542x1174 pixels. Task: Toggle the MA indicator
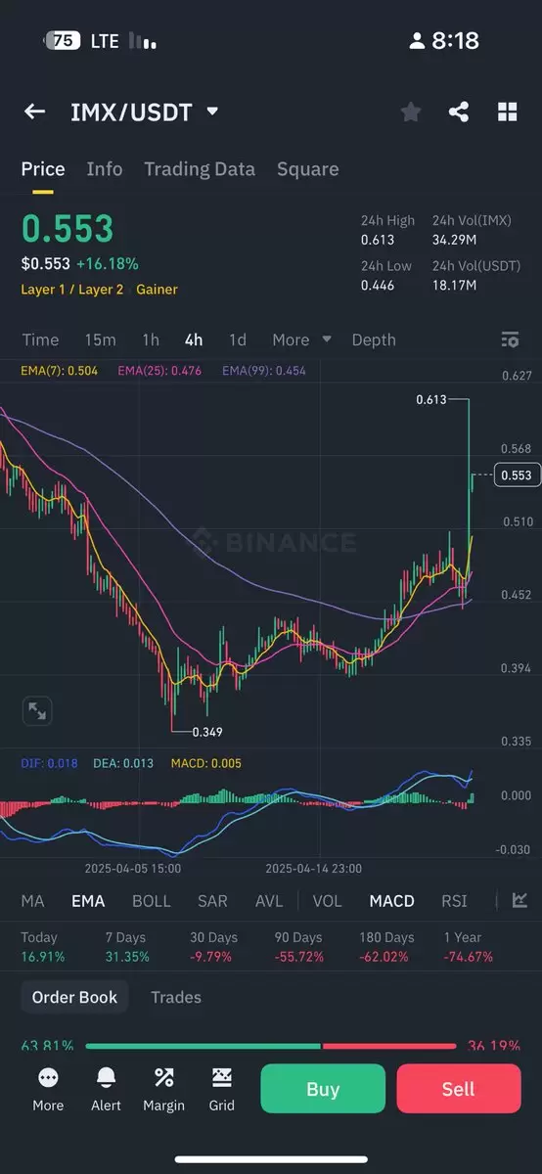click(x=33, y=901)
